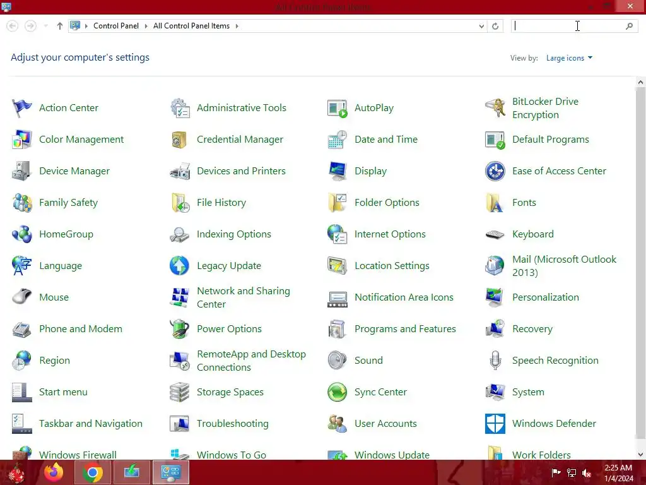The width and height of the screenshot is (646, 485).
Task: Open Color Management icon
Action: coord(22,140)
